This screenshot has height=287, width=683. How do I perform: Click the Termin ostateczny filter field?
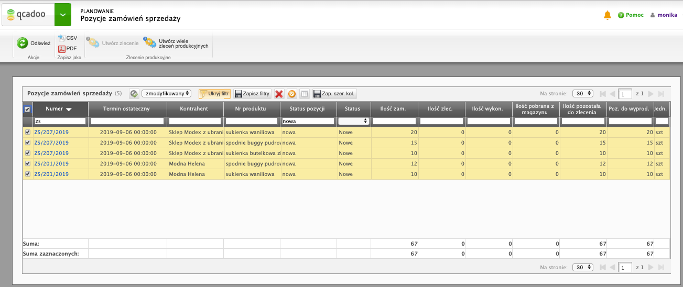click(x=127, y=121)
